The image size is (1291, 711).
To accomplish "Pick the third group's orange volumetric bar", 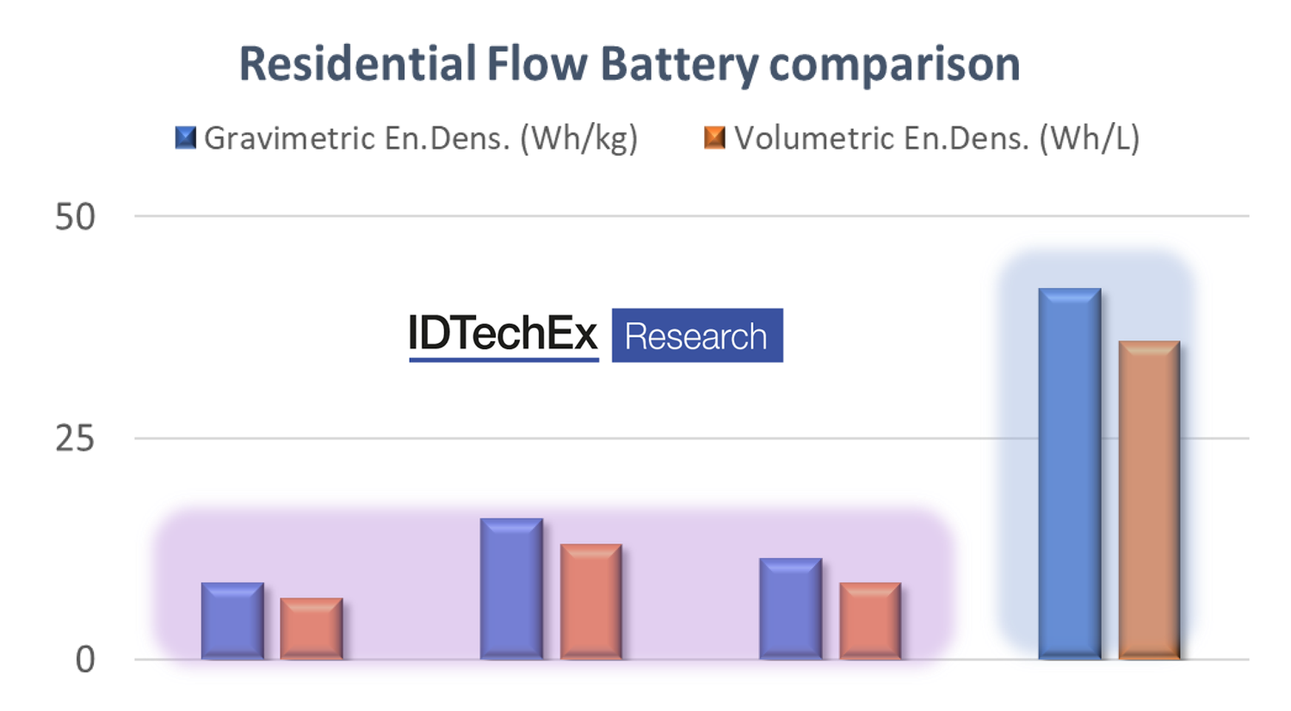I will tap(870, 622).
